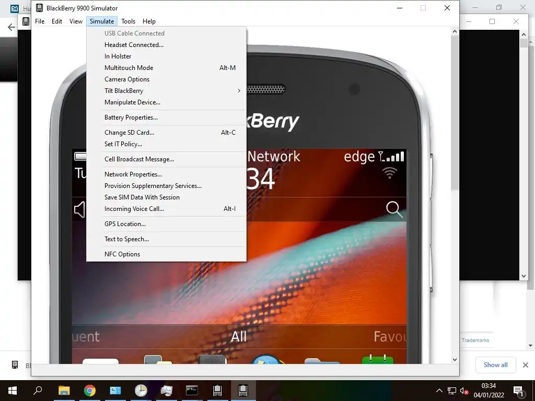
Task: Click the simulator vertical scrollbar thumb
Action: point(455,113)
